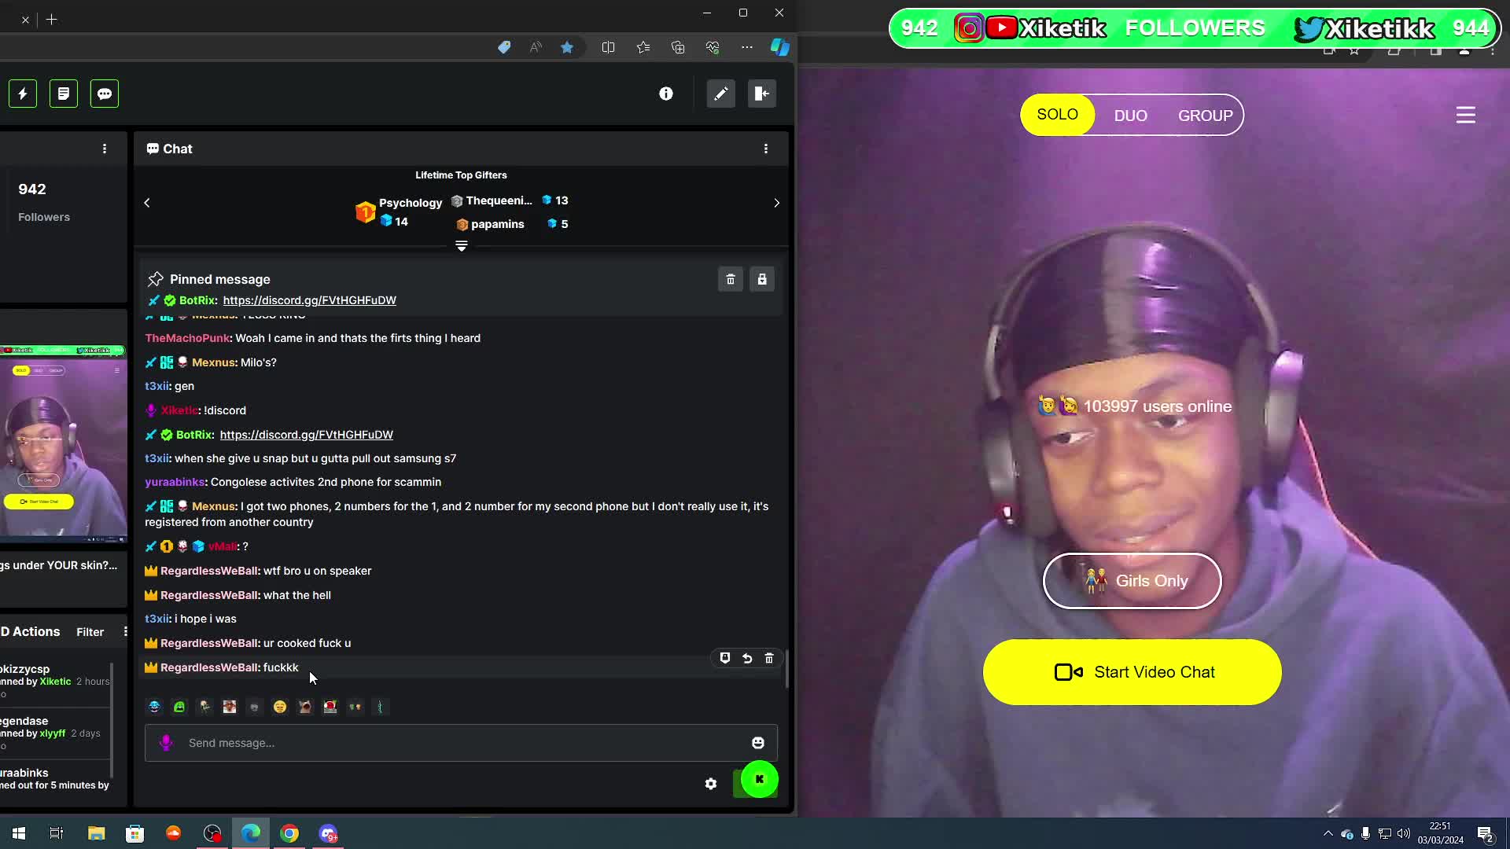Open the notes/feed panel icon
This screenshot has height=849, width=1510.
(x=63, y=93)
